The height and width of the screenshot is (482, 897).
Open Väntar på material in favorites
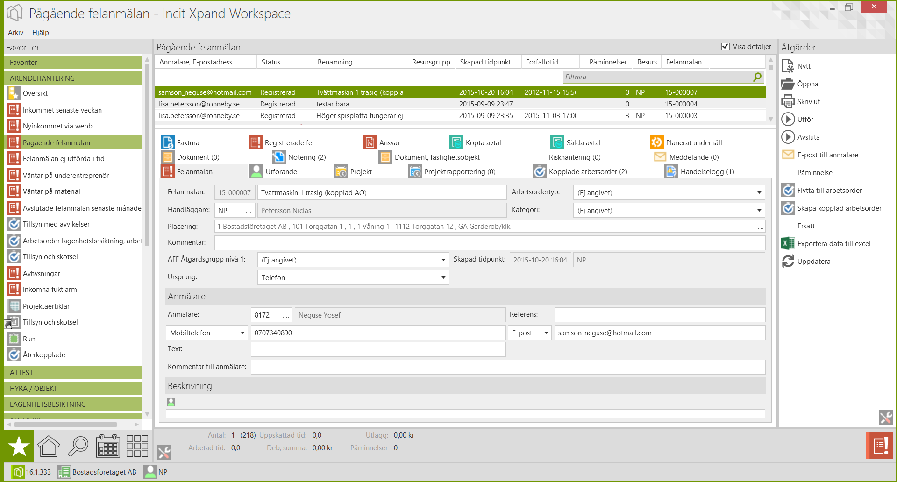pos(51,191)
